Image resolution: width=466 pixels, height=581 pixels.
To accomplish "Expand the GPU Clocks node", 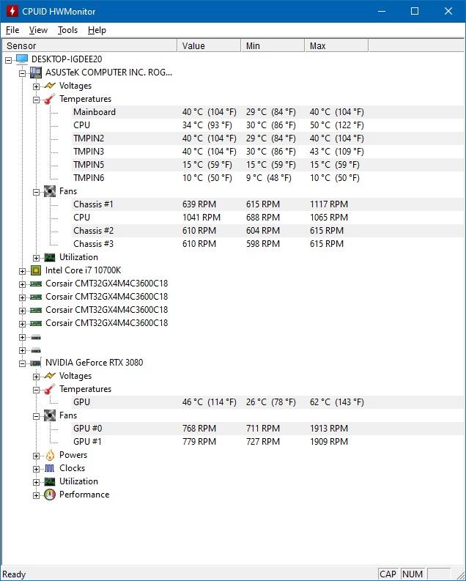I will 36,469.
